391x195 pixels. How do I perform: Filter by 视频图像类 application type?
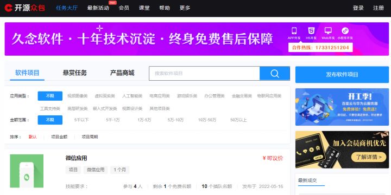[77, 96]
